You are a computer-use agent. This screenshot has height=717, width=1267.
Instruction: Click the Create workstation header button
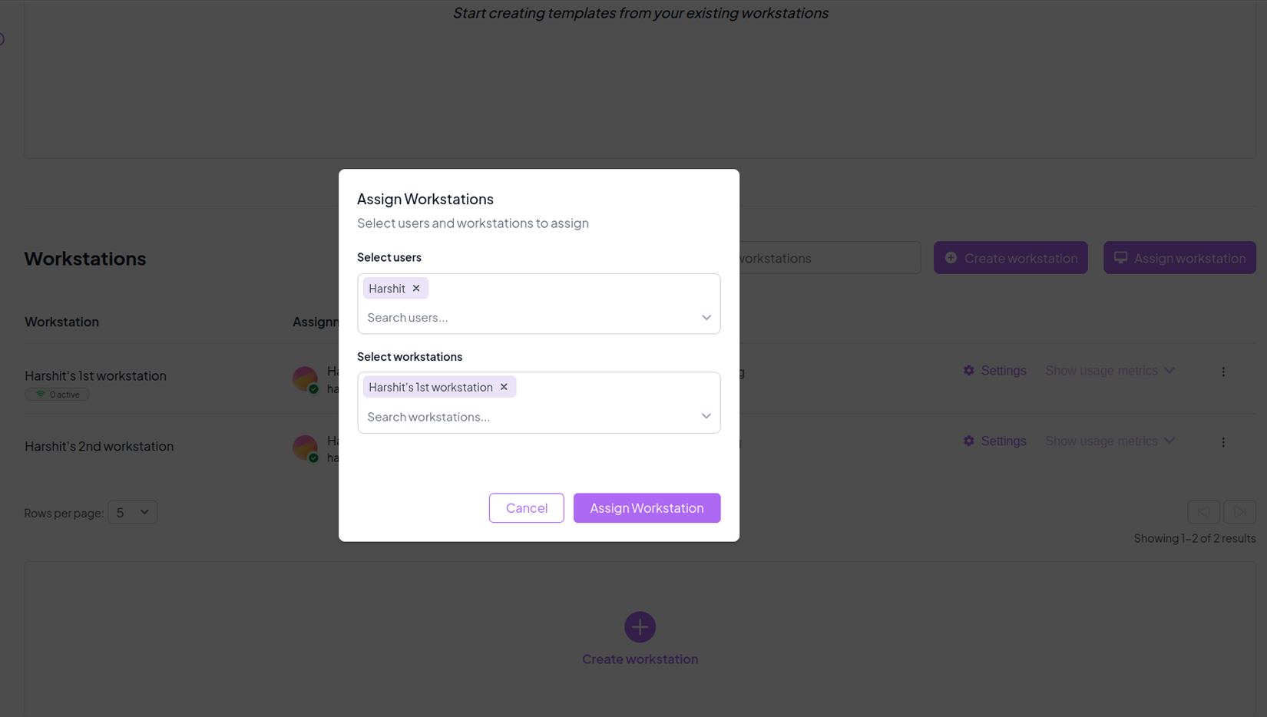(x=1011, y=258)
